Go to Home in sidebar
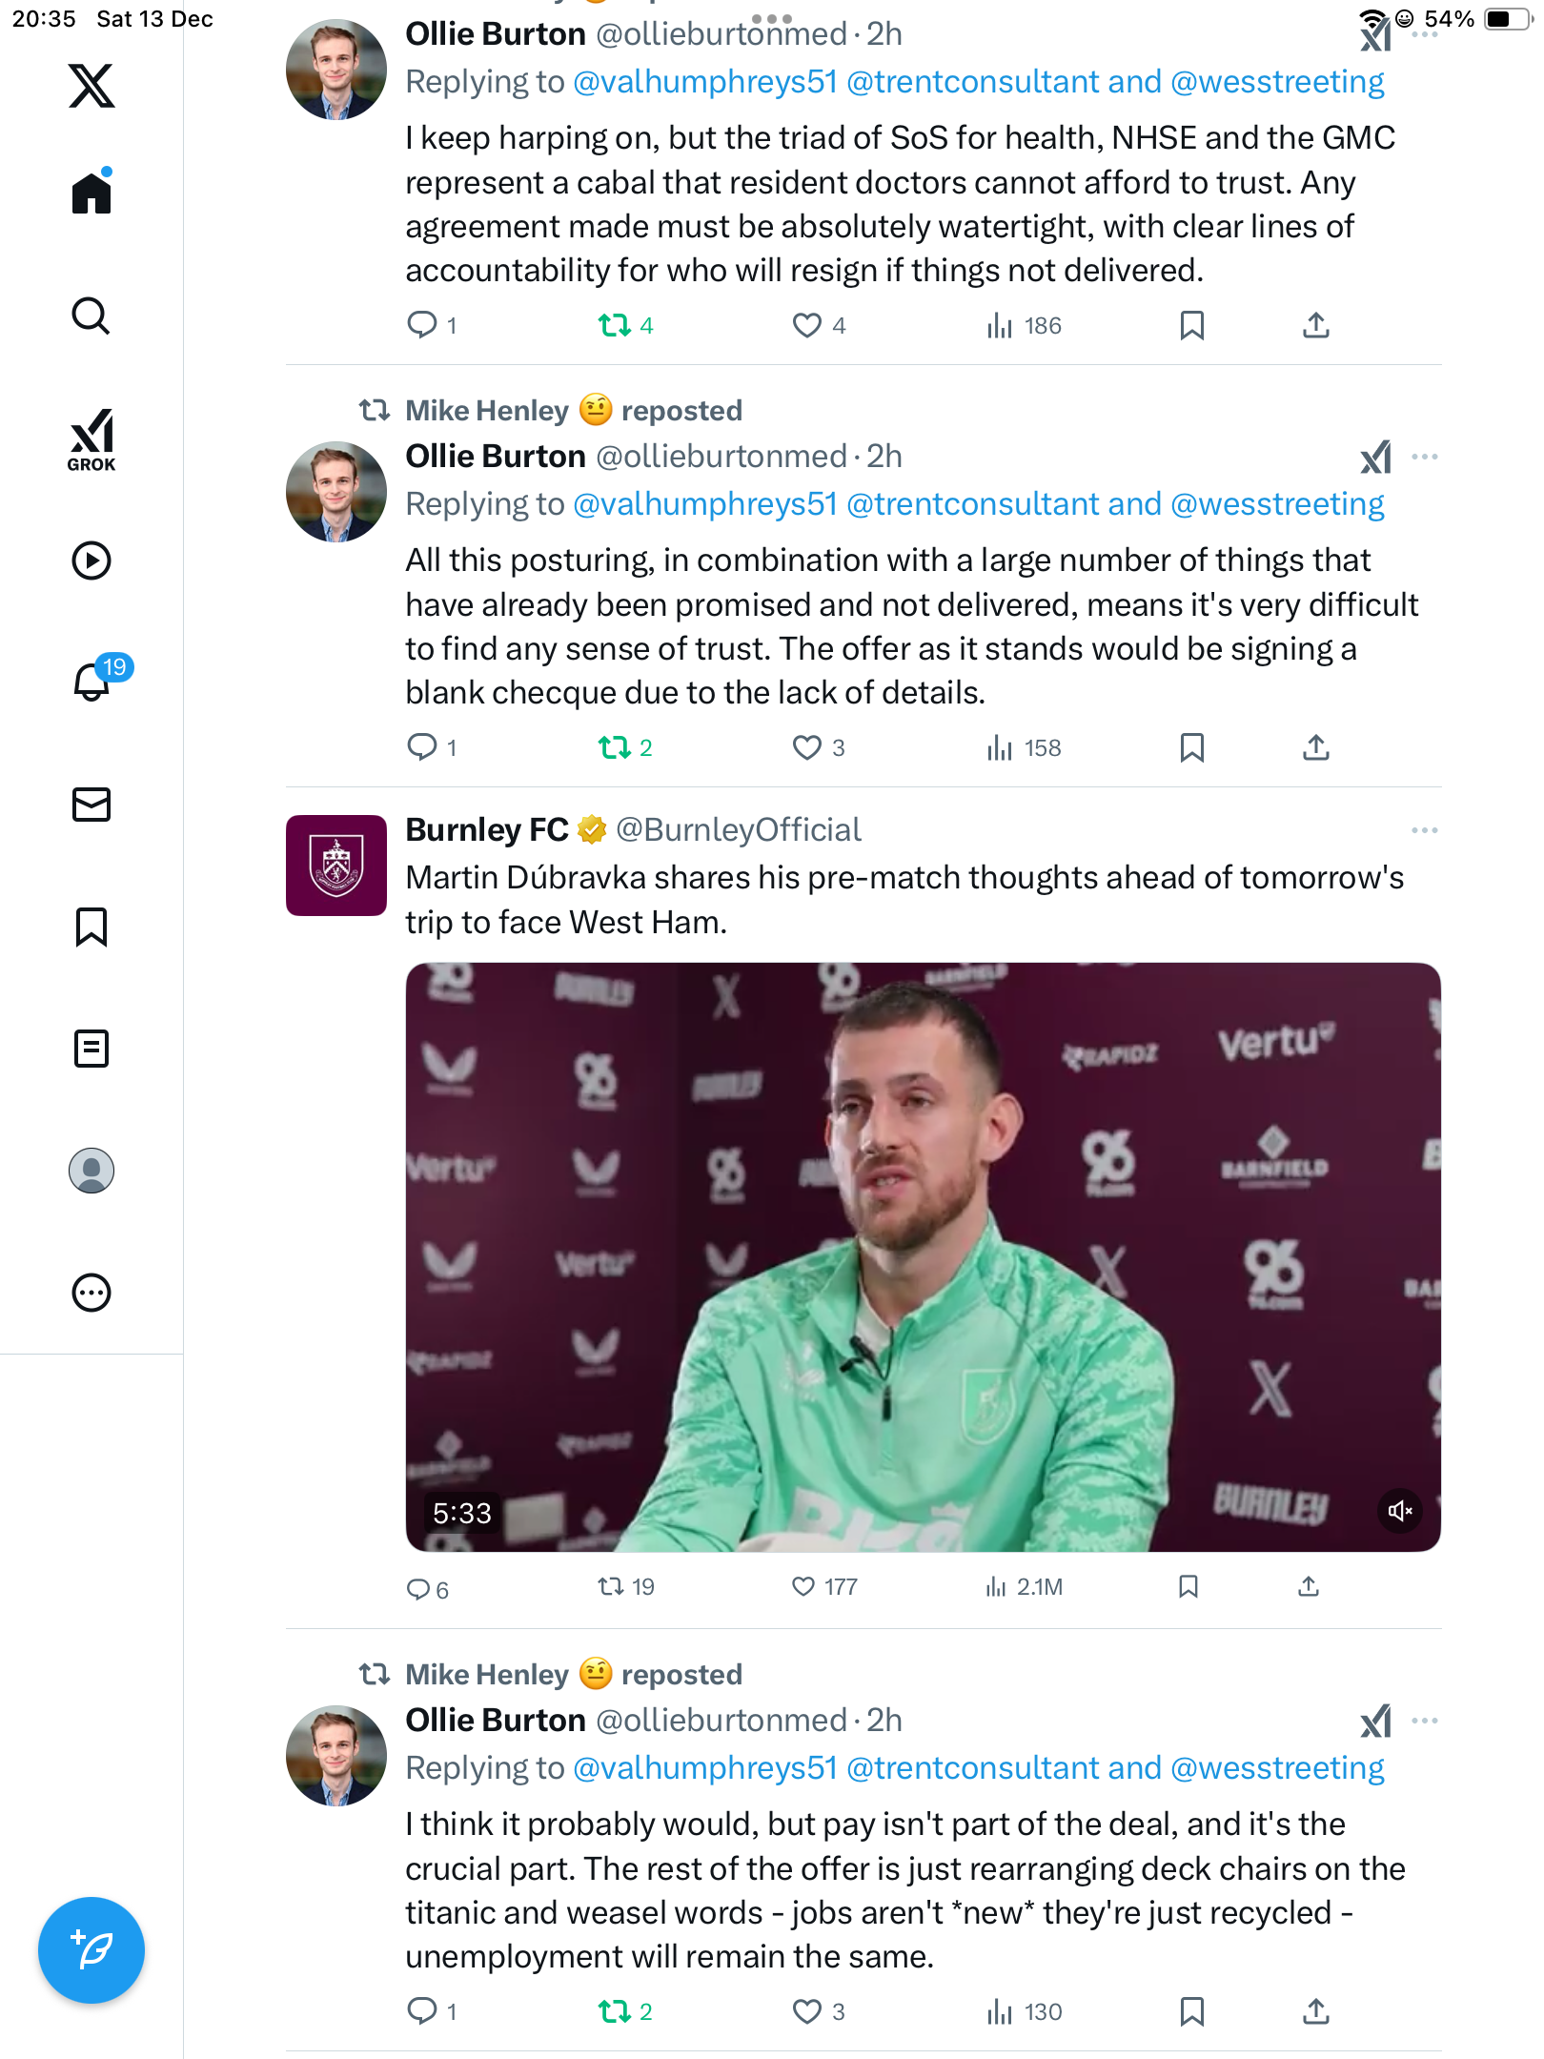 pos(91,194)
